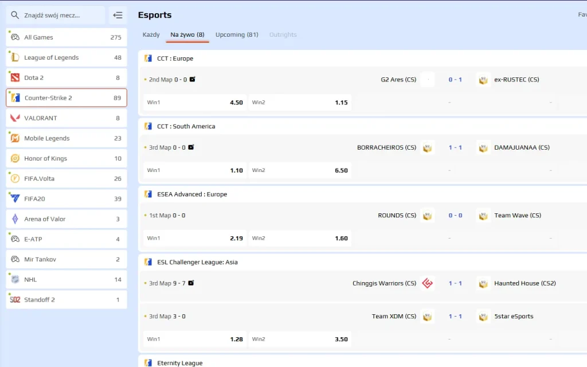Click the ROUNDS (CS) team name
The width and height of the screenshot is (587, 367).
[397, 216]
